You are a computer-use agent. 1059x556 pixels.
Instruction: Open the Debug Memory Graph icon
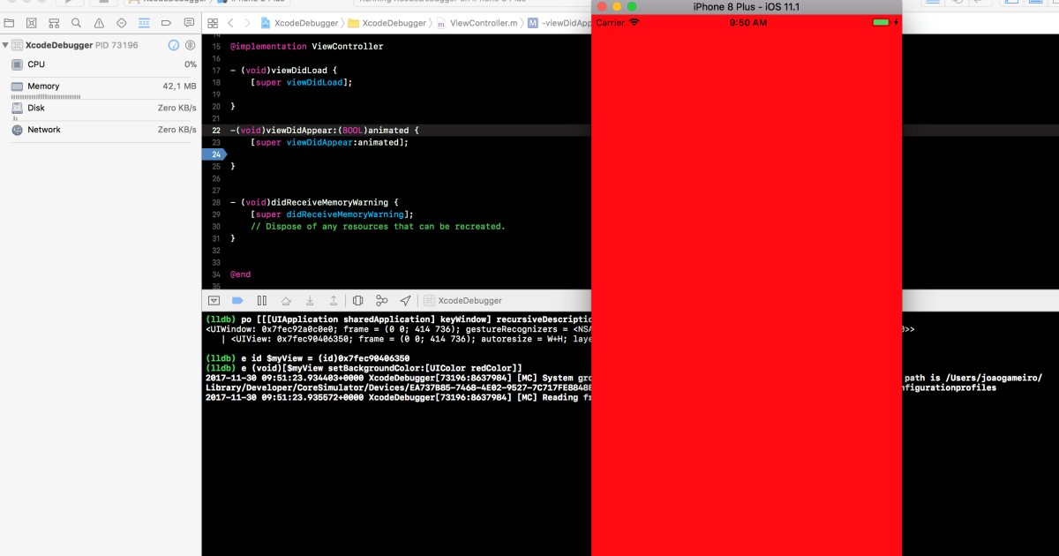click(x=381, y=301)
